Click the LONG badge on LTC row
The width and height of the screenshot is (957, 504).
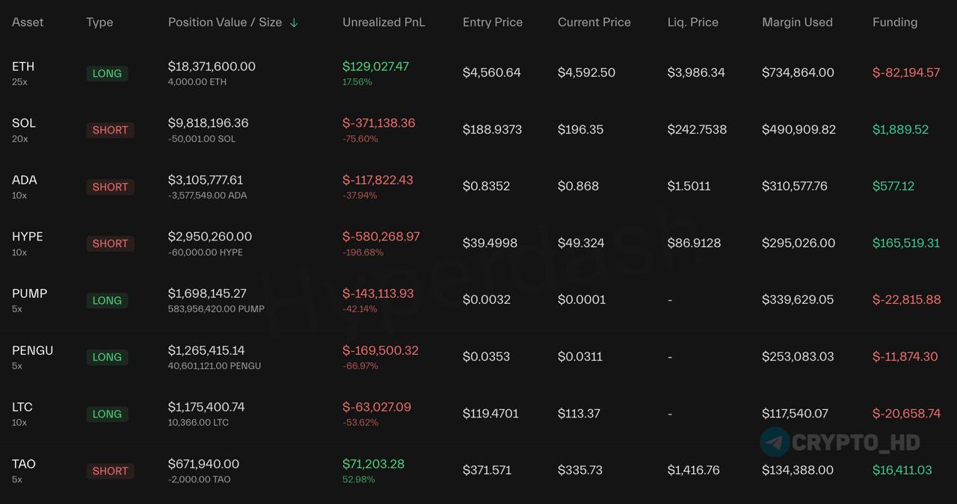[x=107, y=414]
